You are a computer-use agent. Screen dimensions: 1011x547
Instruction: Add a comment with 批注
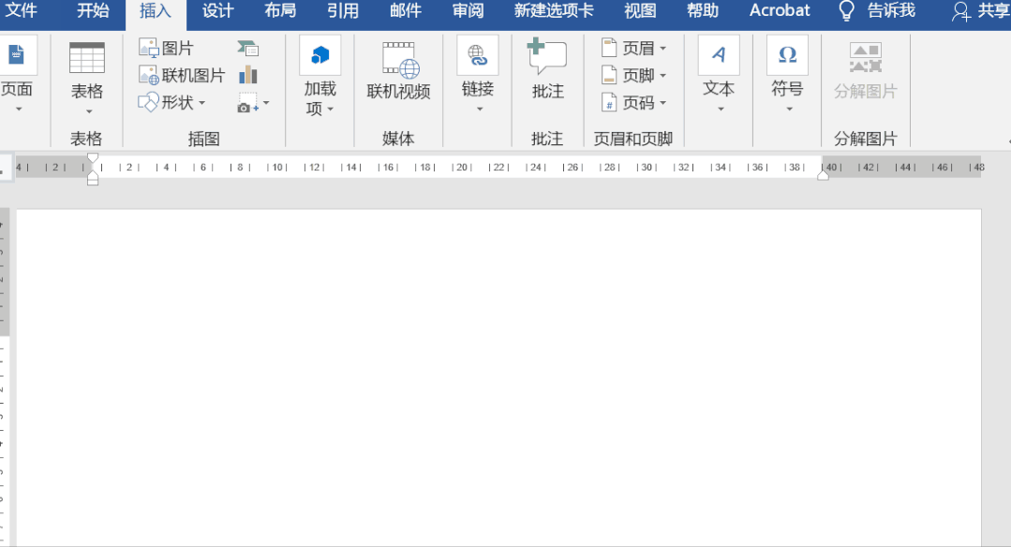pos(547,69)
